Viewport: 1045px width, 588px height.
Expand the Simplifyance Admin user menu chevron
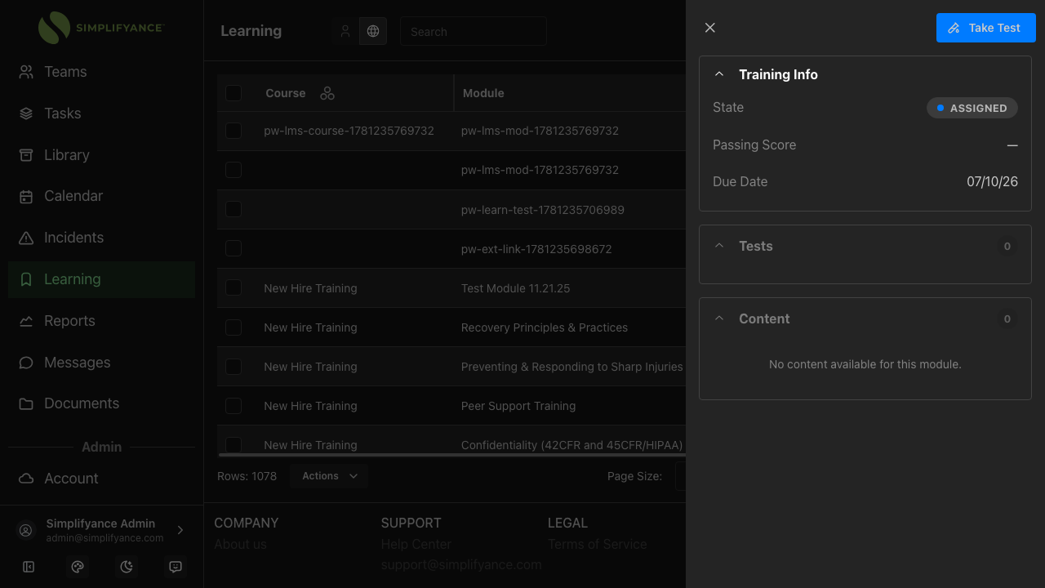[x=180, y=530]
